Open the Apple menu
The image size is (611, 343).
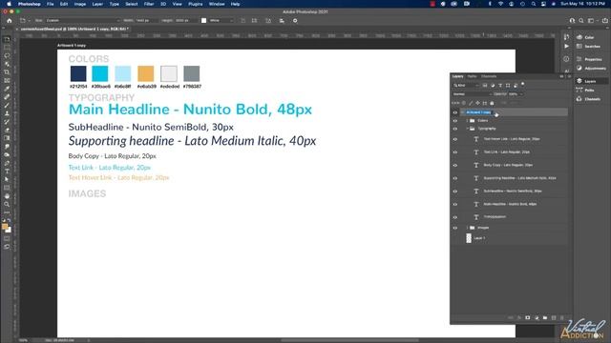[x=9, y=4]
